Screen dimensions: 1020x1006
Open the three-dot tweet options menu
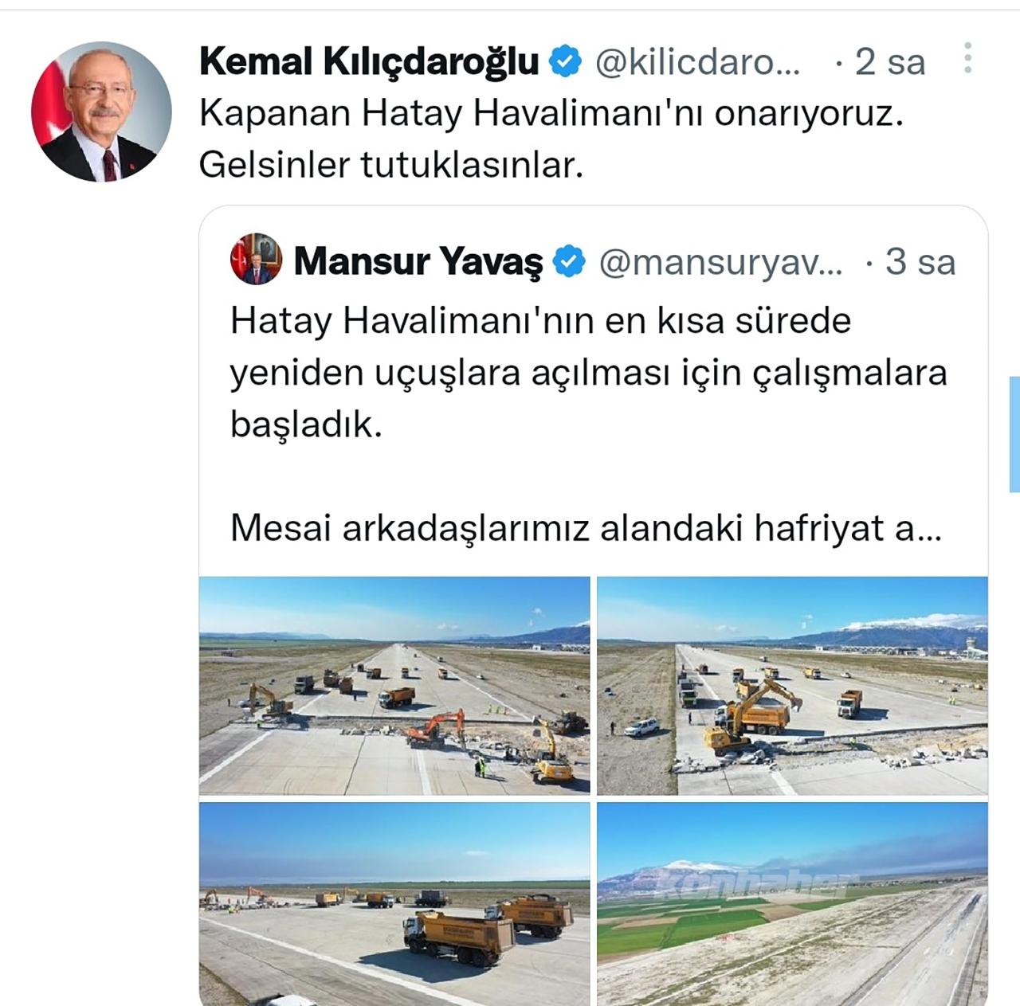click(x=967, y=58)
